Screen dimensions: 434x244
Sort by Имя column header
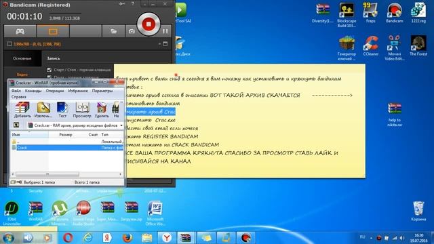coord(30,134)
